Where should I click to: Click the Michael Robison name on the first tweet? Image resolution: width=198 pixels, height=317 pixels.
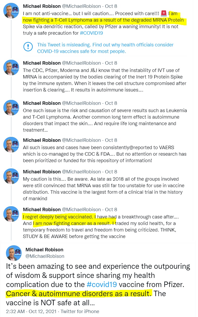[41, 6]
